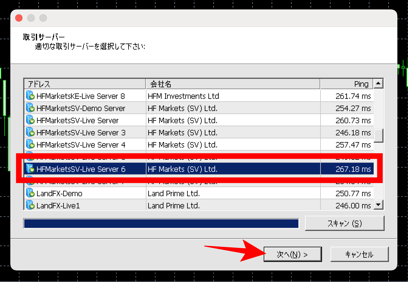
Task: Close the dialog with the red window button
Action: coord(19,18)
